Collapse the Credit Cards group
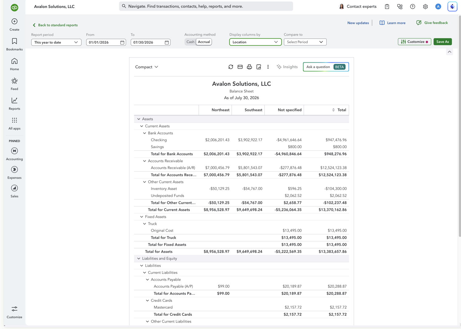The width and height of the screenshot is (461, 329). [x=148, y=300]
